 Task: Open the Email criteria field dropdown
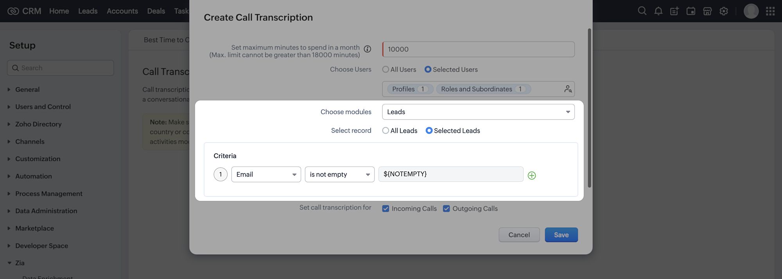point(266,174)
